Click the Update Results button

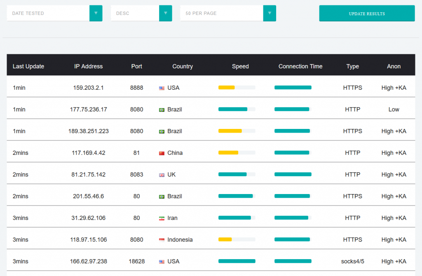[x=367, y=13]
